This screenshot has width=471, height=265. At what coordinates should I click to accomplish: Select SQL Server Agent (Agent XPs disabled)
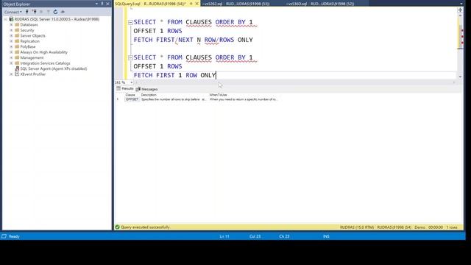point(54,68)
